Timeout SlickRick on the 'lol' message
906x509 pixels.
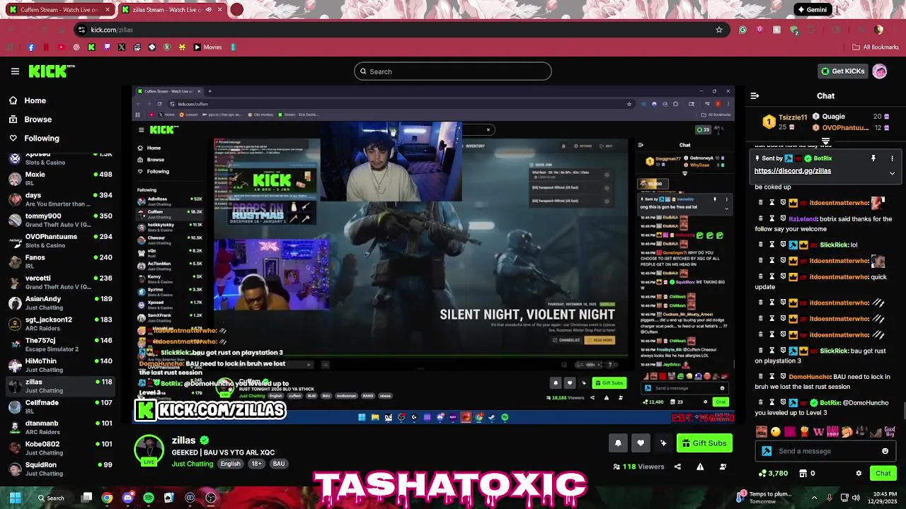point(772,245)
